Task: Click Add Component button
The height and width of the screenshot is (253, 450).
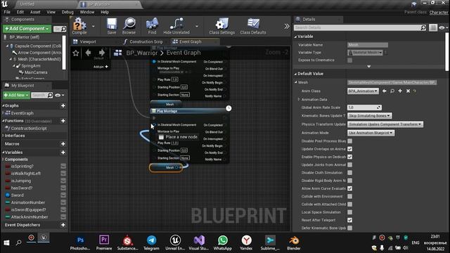Action: click(27, 29)
